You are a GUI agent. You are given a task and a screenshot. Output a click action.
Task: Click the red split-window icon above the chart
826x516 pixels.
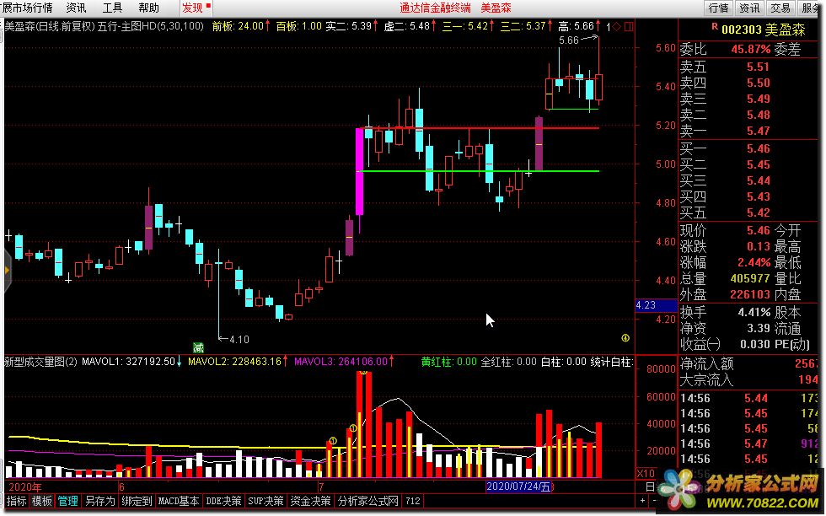pyautogui.click(x=629, y=26)
